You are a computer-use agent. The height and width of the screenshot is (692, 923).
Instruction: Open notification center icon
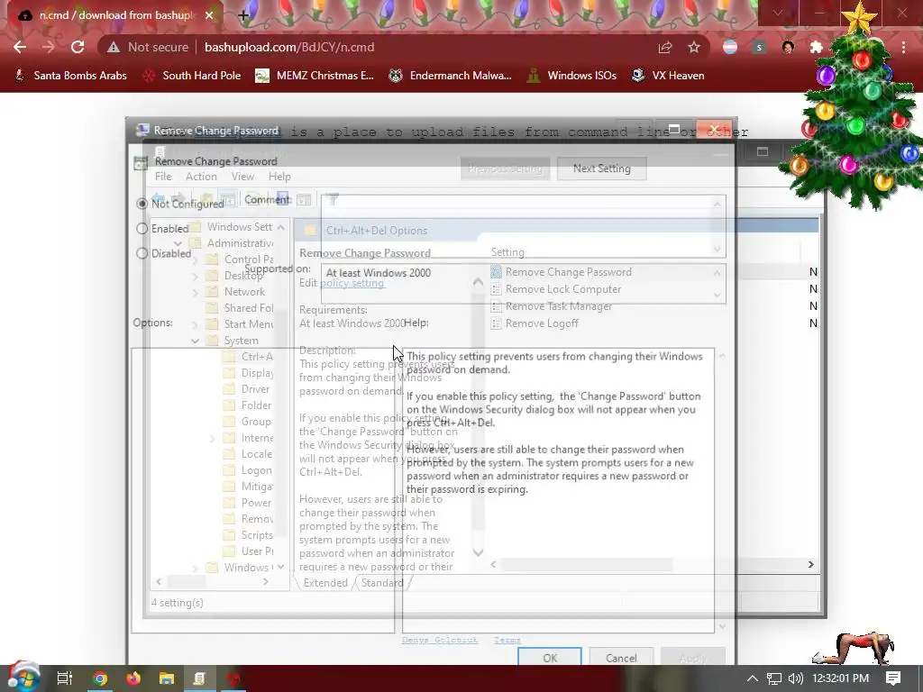pos(893,678)
